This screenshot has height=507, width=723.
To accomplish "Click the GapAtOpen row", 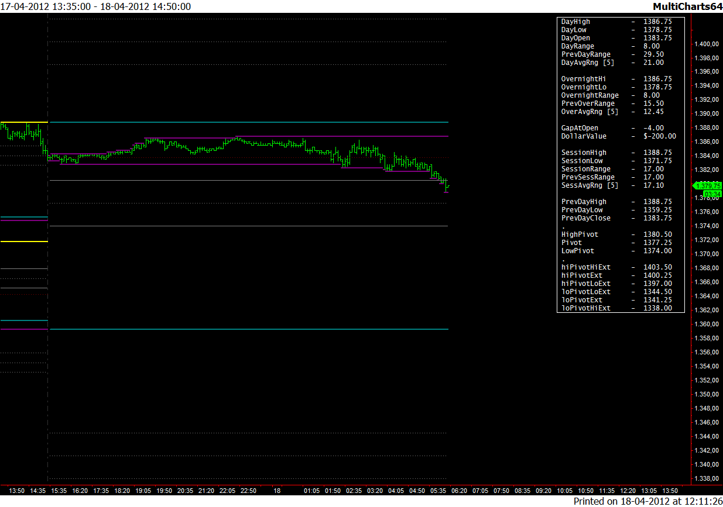I will pyautogui.click(x=612, y=128).
